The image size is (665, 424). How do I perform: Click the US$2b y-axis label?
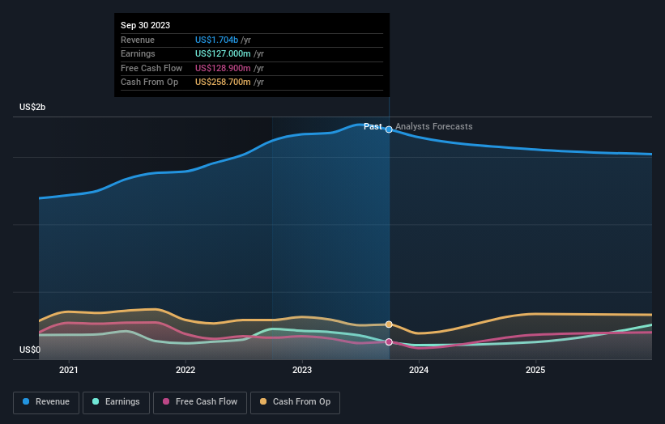pos(32,107)
